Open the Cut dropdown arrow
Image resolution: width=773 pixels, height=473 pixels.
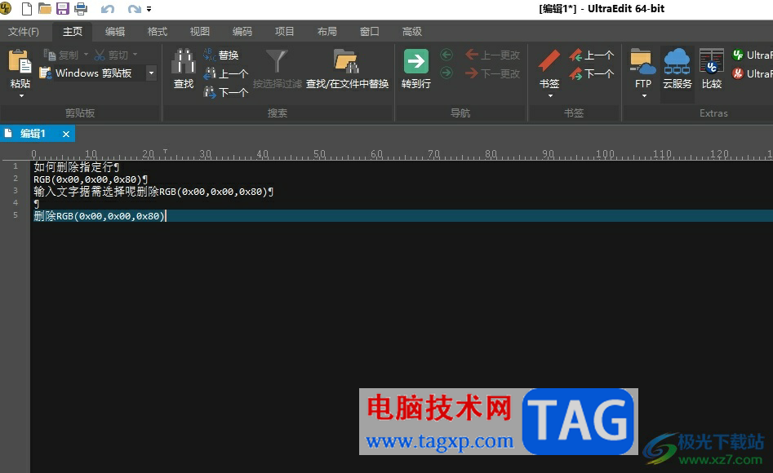point(135,55)
